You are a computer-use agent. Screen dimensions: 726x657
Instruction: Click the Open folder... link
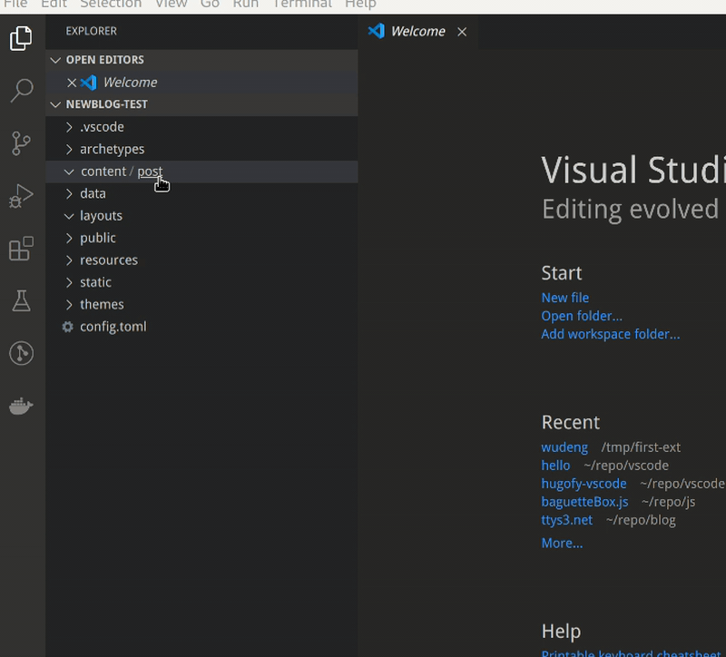[x=582, y=316]
